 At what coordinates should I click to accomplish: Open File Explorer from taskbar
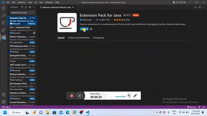tap(48, 112)
